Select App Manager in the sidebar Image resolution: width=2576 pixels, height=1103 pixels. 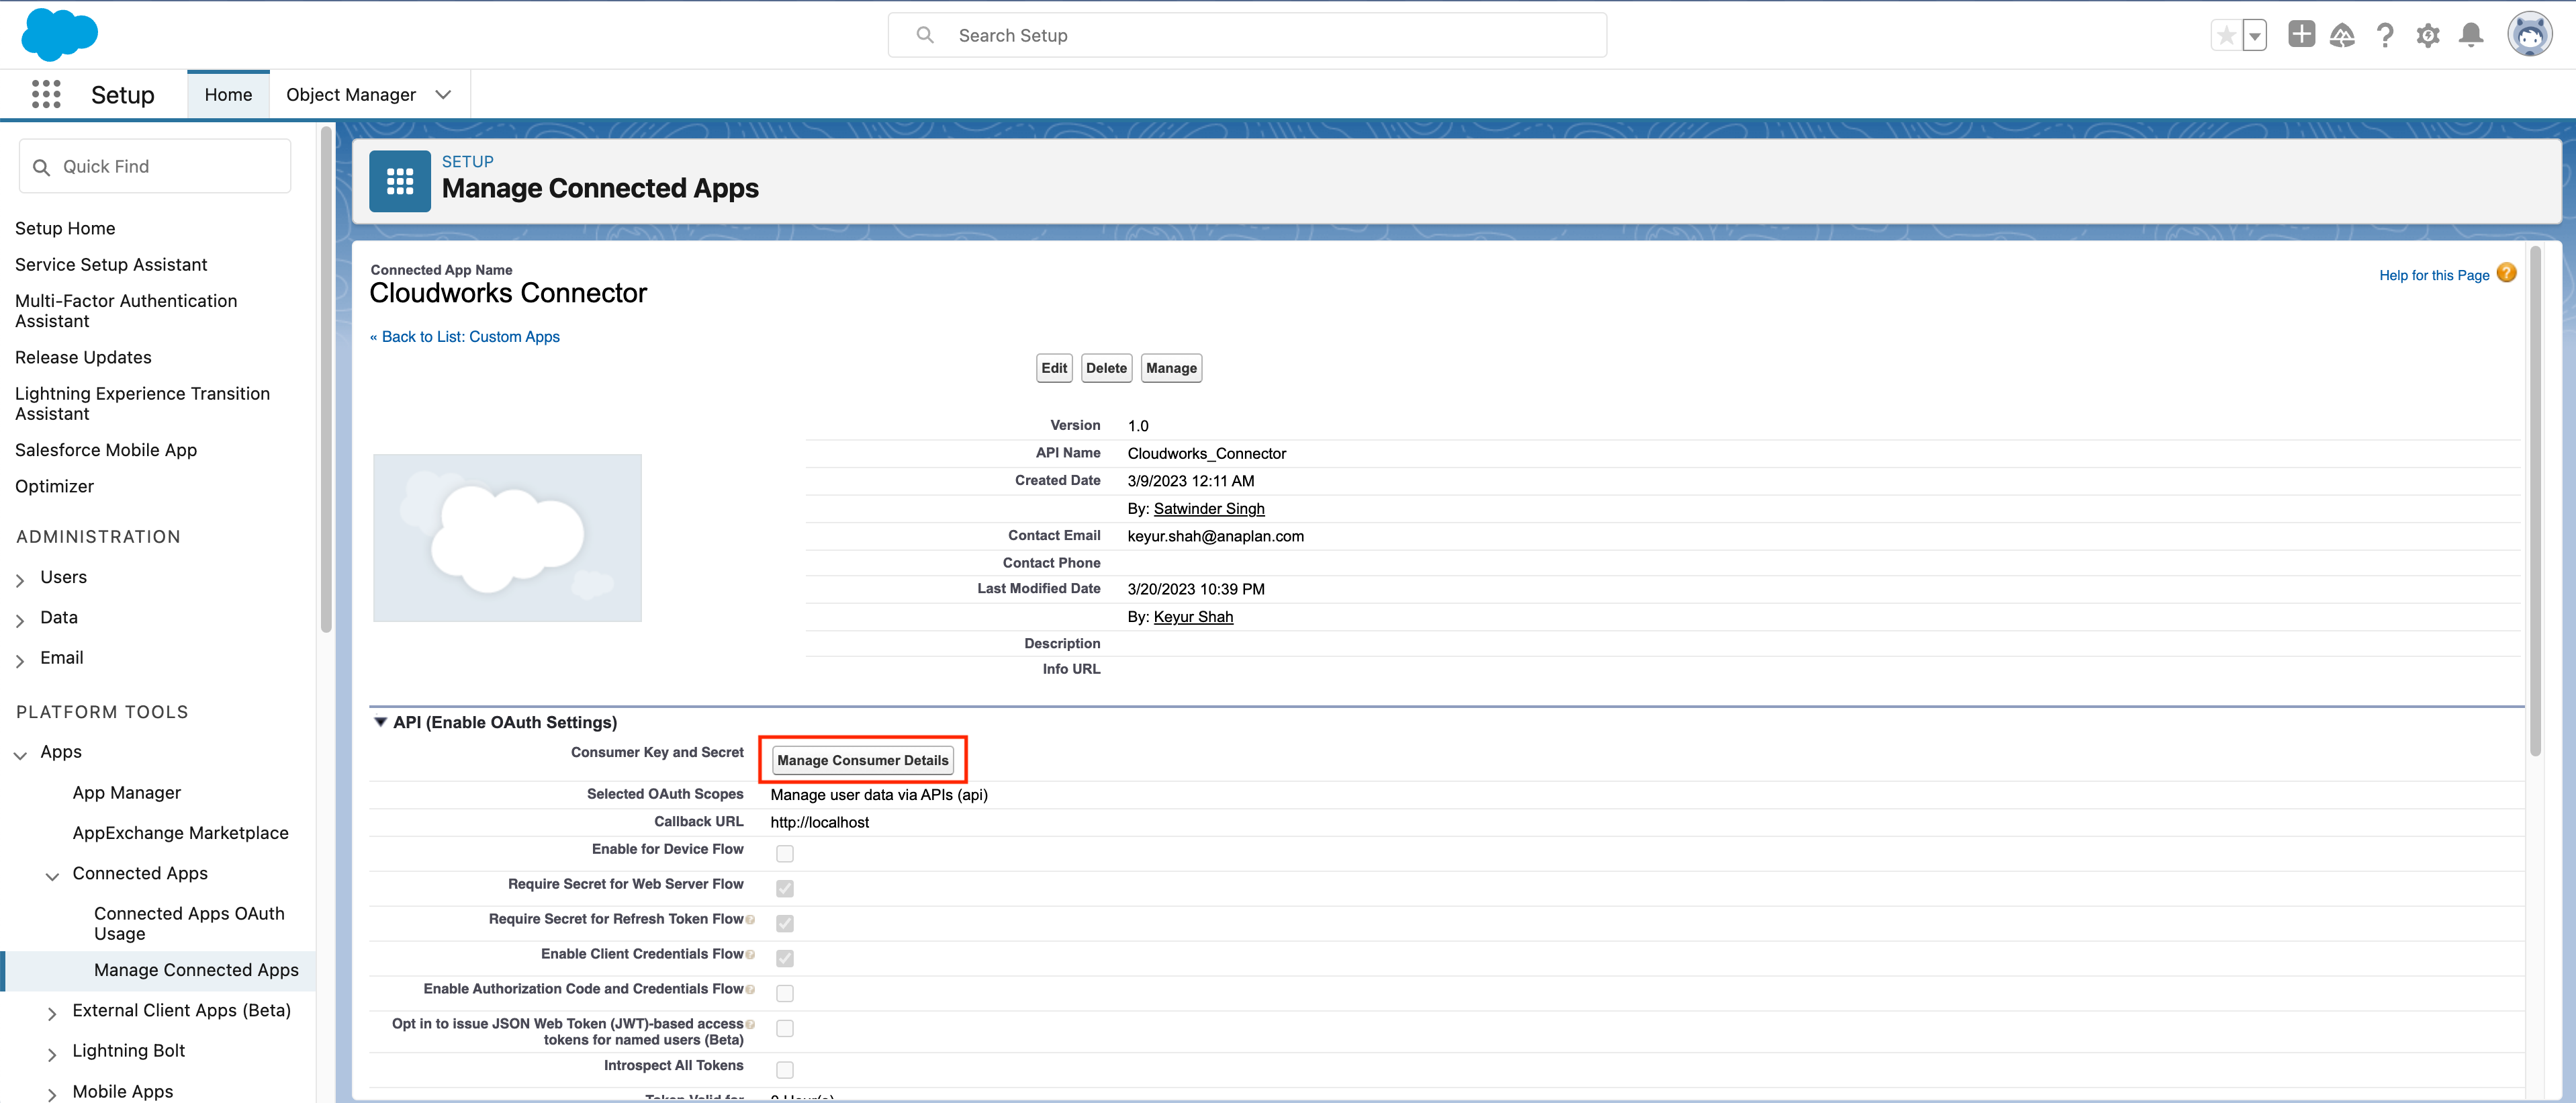[x=126, y=791]
